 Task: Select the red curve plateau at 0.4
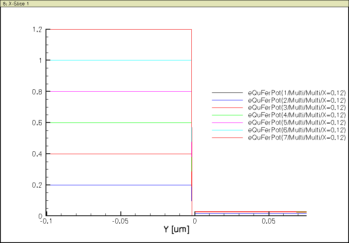120,154
